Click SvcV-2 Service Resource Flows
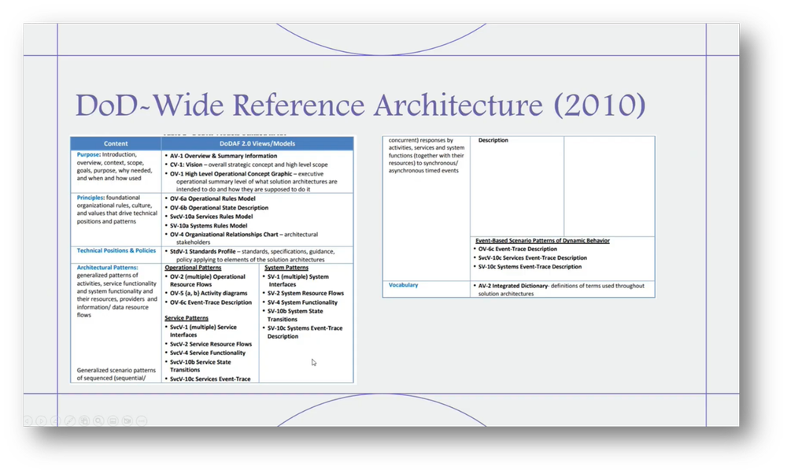This screenshot has height=474, width=787. pos(211,344)
